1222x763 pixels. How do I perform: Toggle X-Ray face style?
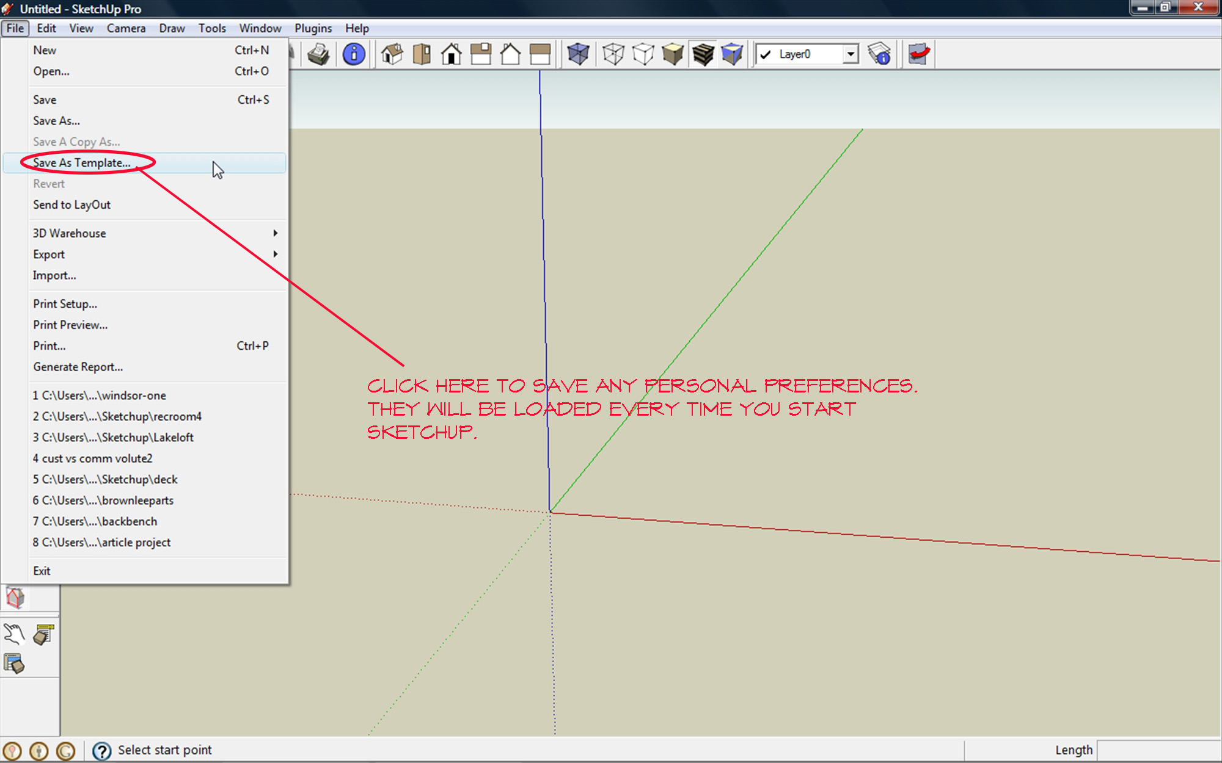pos(578,54)
